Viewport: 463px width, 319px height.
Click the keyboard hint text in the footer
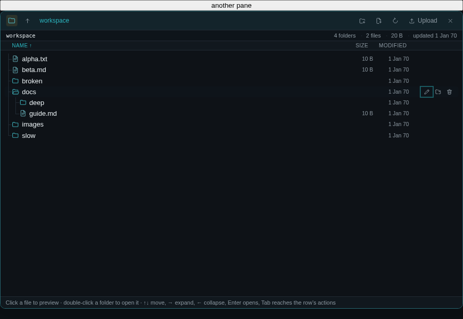(x=171, y=303)
